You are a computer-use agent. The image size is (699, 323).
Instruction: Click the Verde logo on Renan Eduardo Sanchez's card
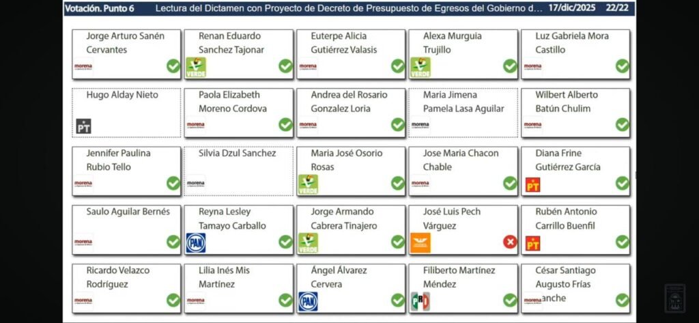click(x=195, y=67)
